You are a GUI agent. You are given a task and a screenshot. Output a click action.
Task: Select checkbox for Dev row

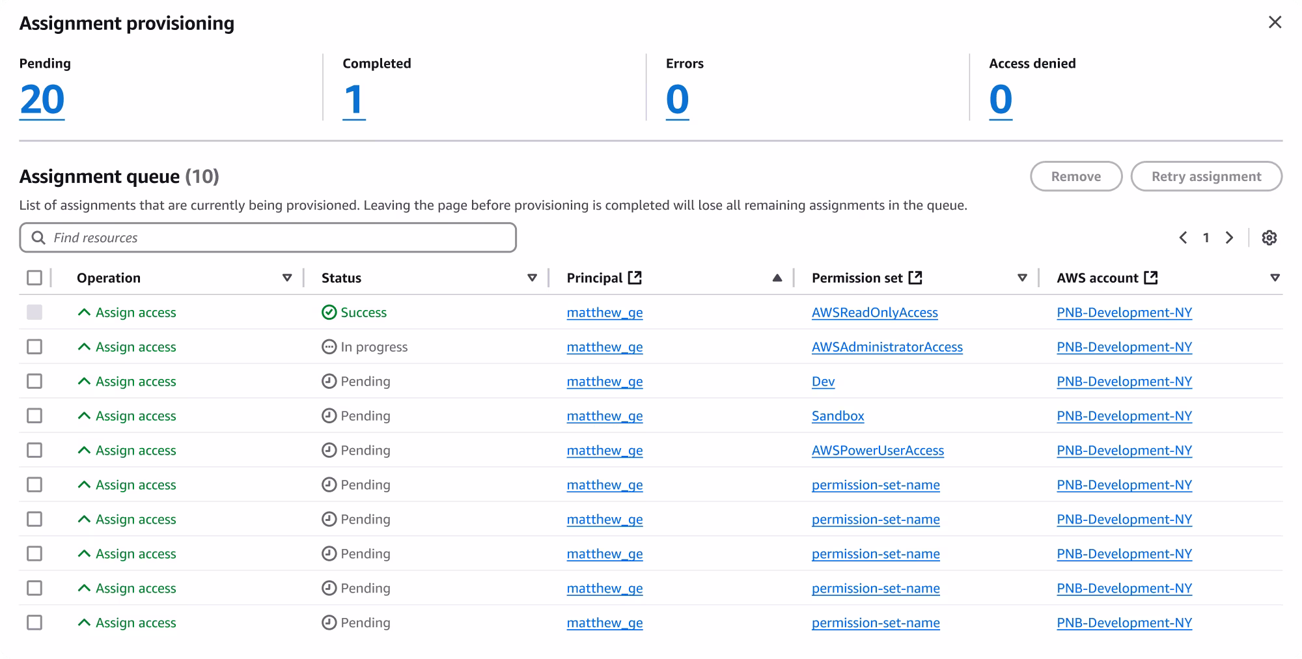coord(35,382)
